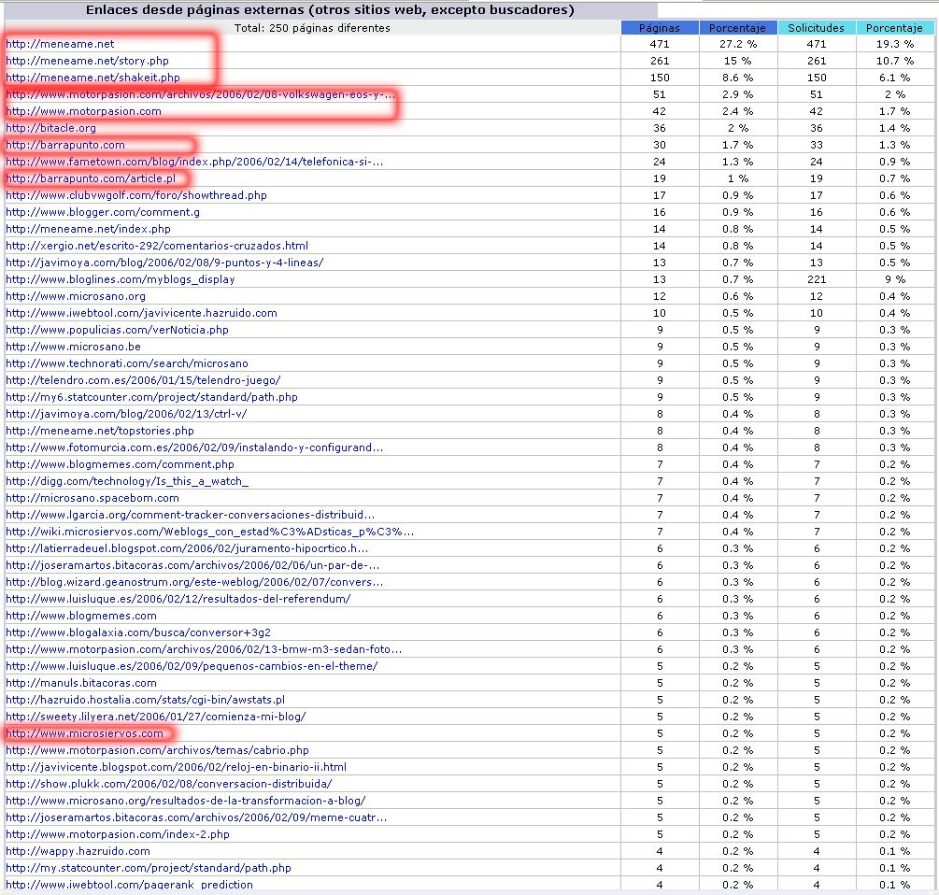
Task: Open the blogmemes.com/comment.php link
Action: (x=120, y=462)
